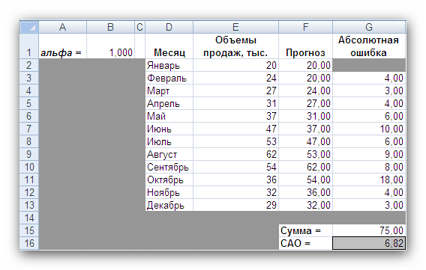Image resolution: width=426 pixels, height=270 pixels.
Task: Click the Select All corner button
Action: point(29,27)
